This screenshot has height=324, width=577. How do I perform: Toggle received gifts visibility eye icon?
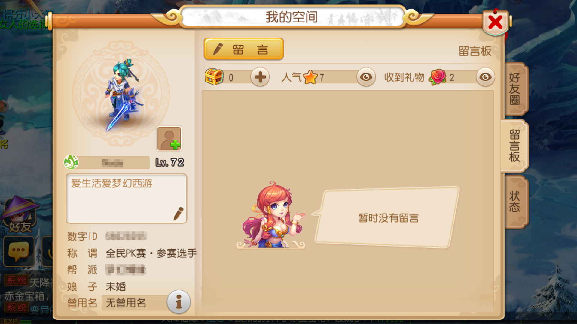click(485, 77)
